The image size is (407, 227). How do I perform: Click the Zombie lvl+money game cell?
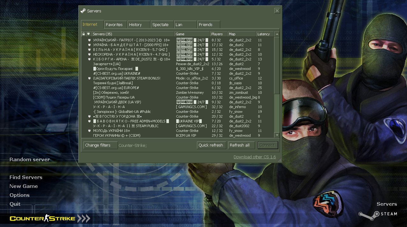click(190, 93)
